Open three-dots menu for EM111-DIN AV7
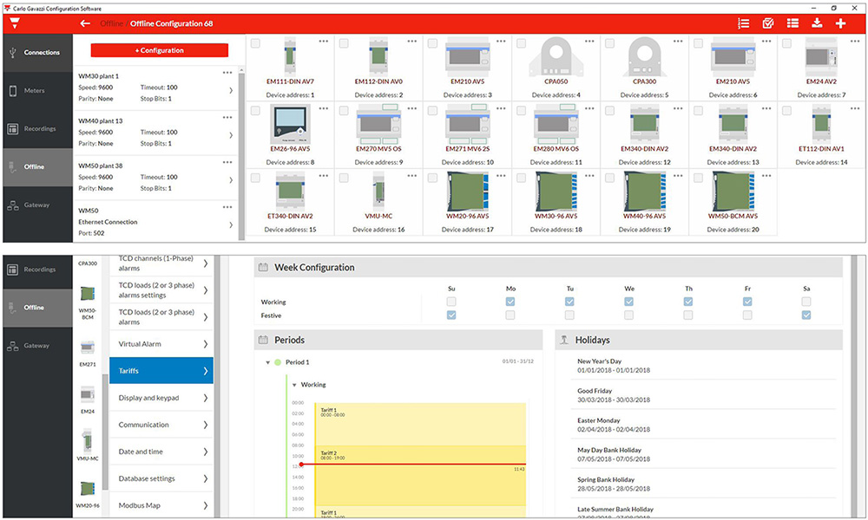868x520 pixels. click(x=324, y=42)
